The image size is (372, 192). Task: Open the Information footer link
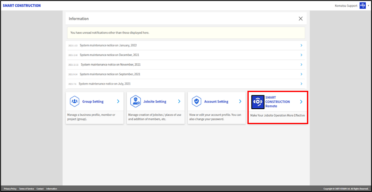tap(52, 189)
